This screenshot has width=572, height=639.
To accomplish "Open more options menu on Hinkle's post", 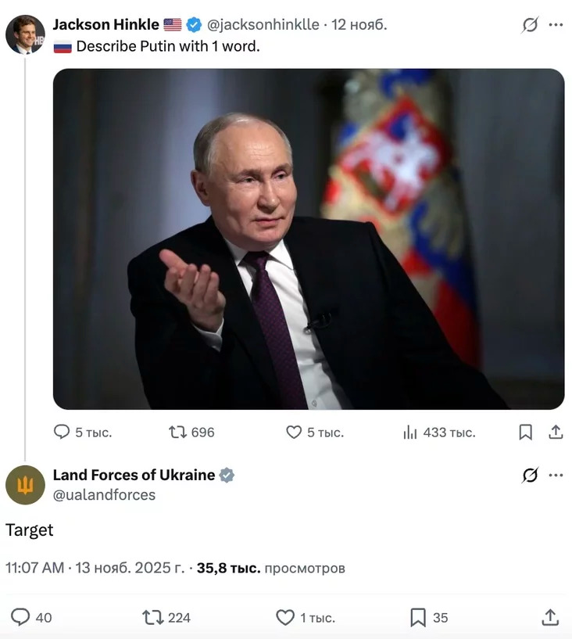I will pos(556,25).
